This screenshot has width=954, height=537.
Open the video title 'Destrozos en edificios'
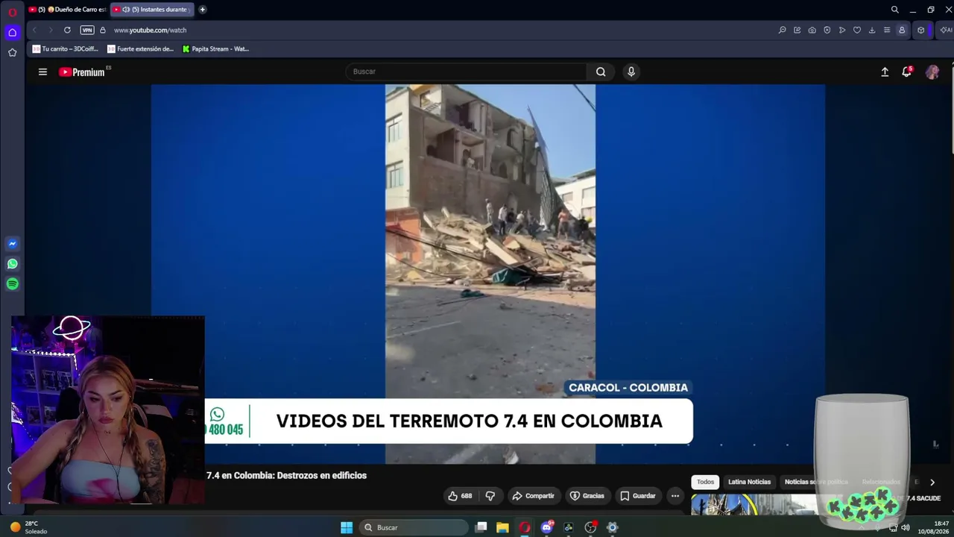286,475
